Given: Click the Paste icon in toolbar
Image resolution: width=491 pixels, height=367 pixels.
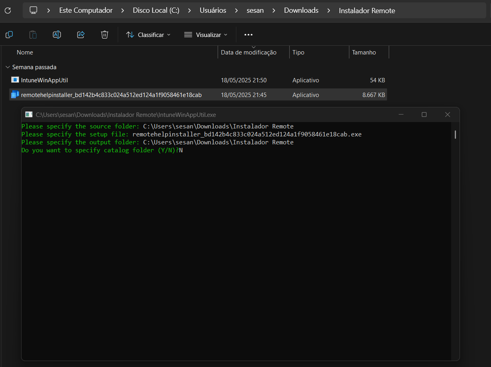Looking at the screenshot, I should point(33,35).
